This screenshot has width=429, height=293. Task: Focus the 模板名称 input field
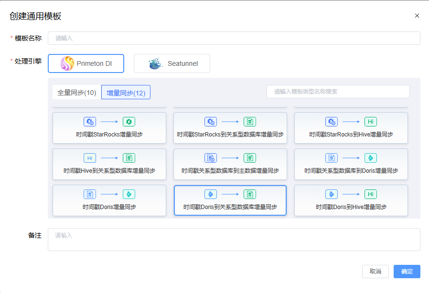234,38
